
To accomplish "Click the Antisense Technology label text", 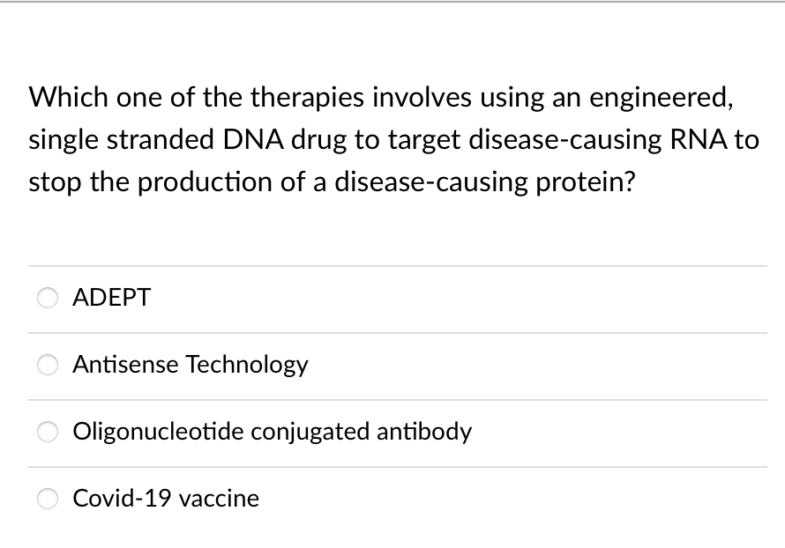I will [x=191, y=365].
